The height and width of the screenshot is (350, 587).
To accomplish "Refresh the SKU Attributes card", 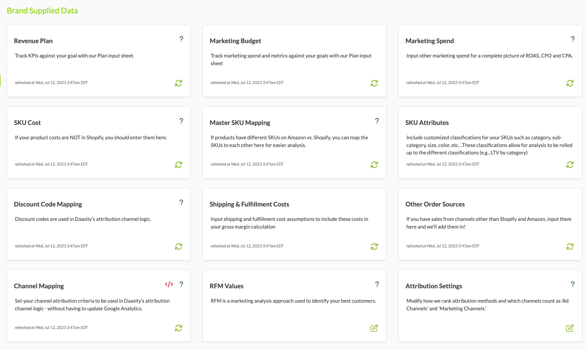I will [570, 165].
